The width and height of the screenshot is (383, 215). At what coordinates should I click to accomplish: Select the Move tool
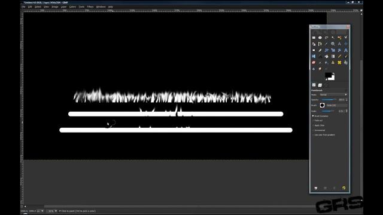tap(346, 44)
